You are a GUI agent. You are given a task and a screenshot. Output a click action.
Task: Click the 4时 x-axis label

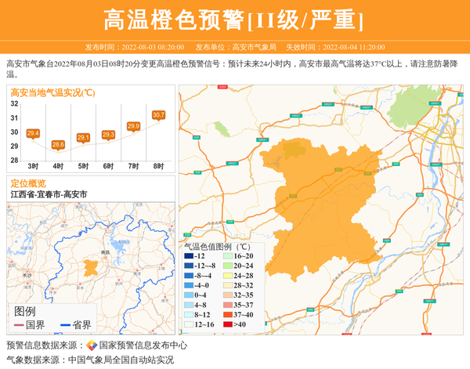pyautogui.click(x=58, y=166)
